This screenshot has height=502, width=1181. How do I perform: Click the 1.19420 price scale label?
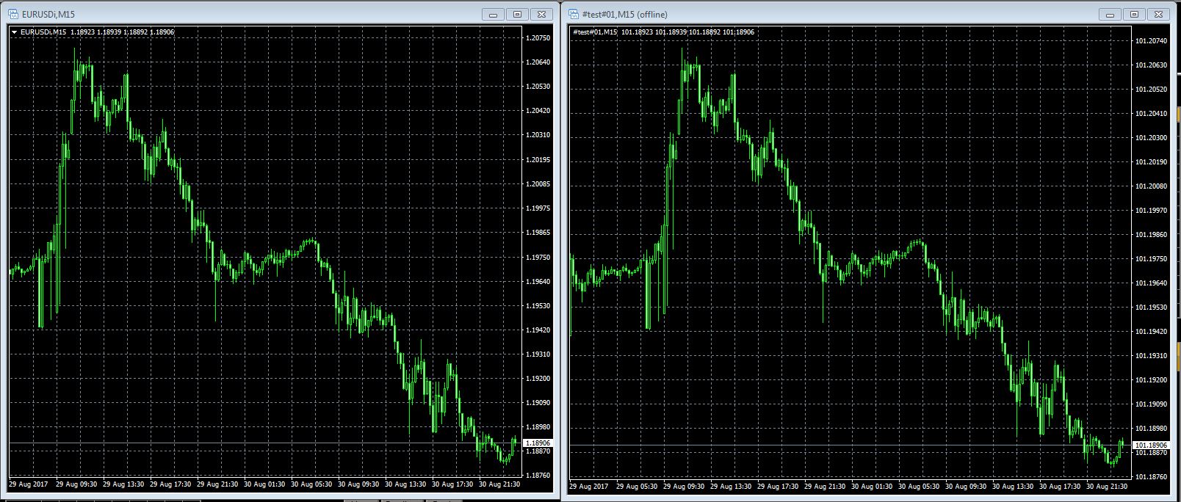pos(538,330)
